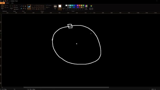Select the Pencil tool
Viewport: 160px width, 90px height.
21,6
